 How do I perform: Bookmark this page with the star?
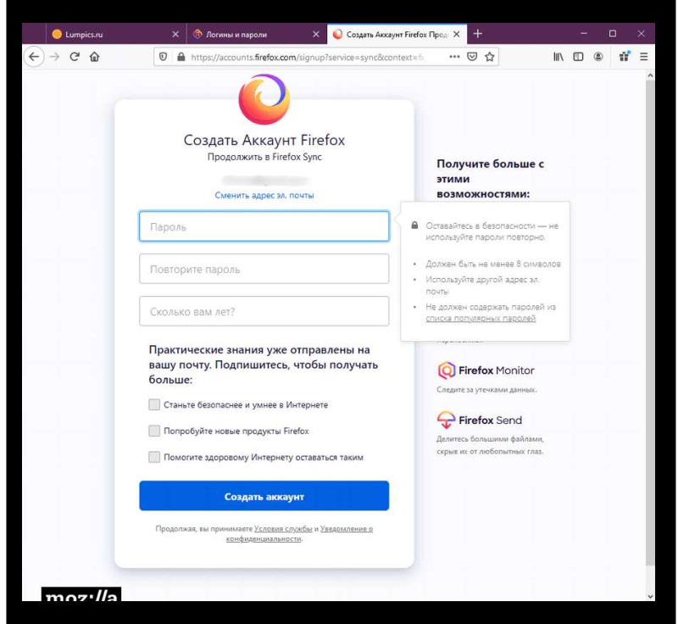click(x=490, y=57)
